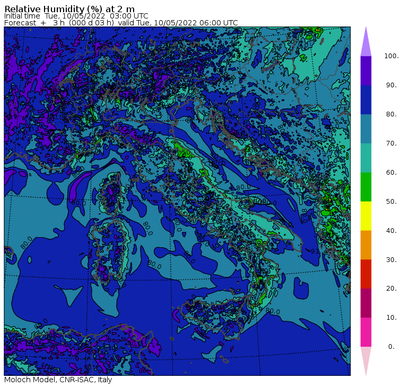Click the '30.' legend label
The width and height of the screenshot is (403, 387).
[x=391, y=260]
